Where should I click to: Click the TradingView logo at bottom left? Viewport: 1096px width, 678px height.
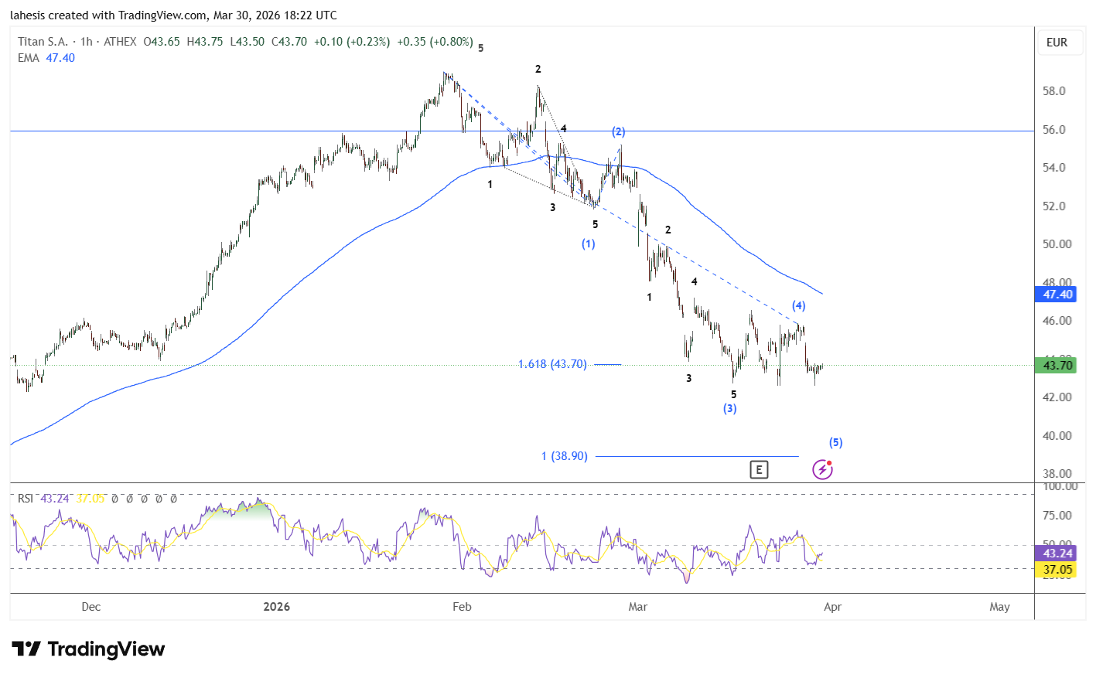click(88, 649)
